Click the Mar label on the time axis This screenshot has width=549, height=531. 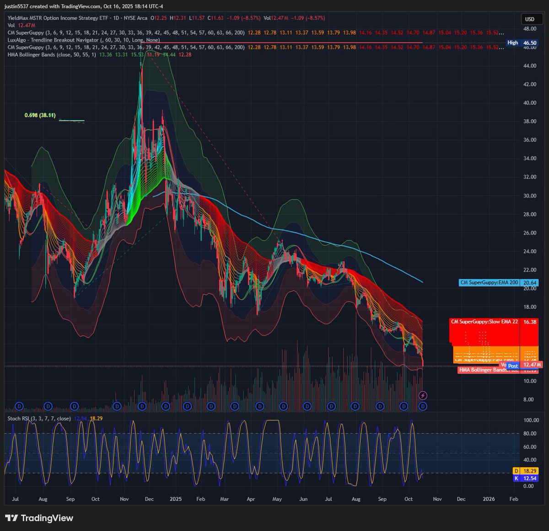pos(224,499)
